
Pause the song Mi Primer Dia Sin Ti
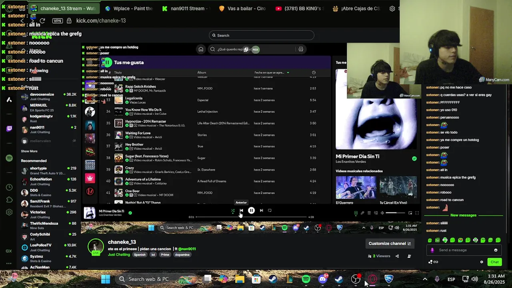tap(251, 210)
